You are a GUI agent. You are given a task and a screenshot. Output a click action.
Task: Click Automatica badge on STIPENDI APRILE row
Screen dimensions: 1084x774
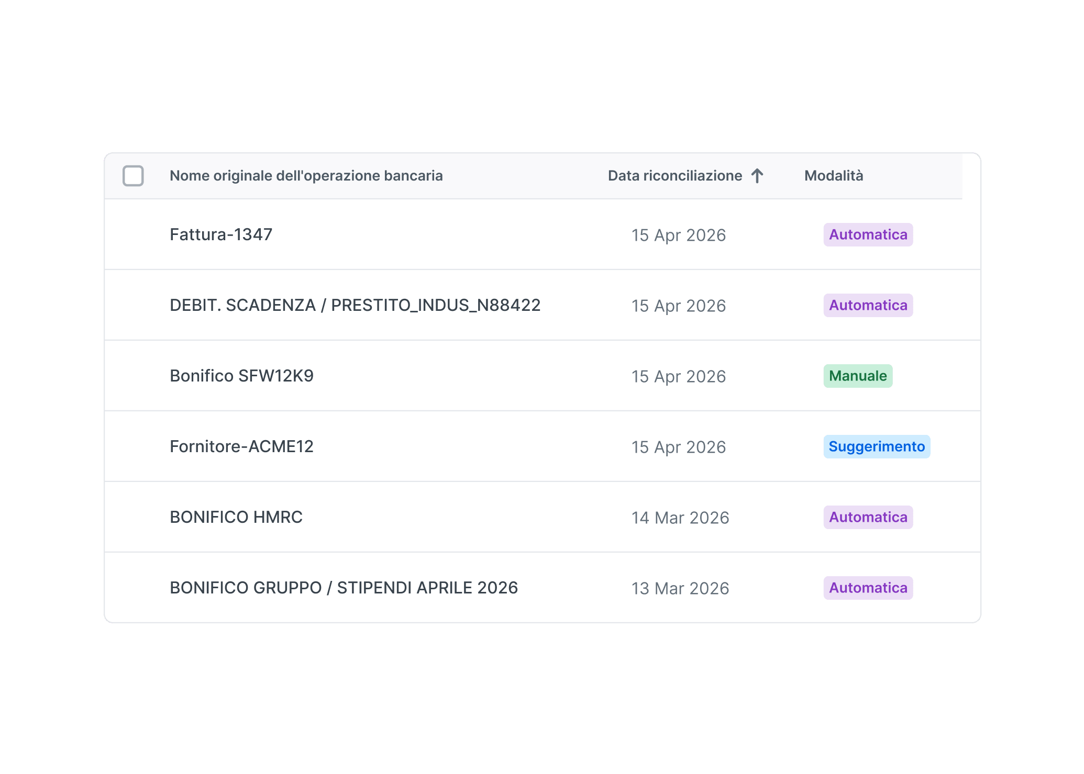868,588
